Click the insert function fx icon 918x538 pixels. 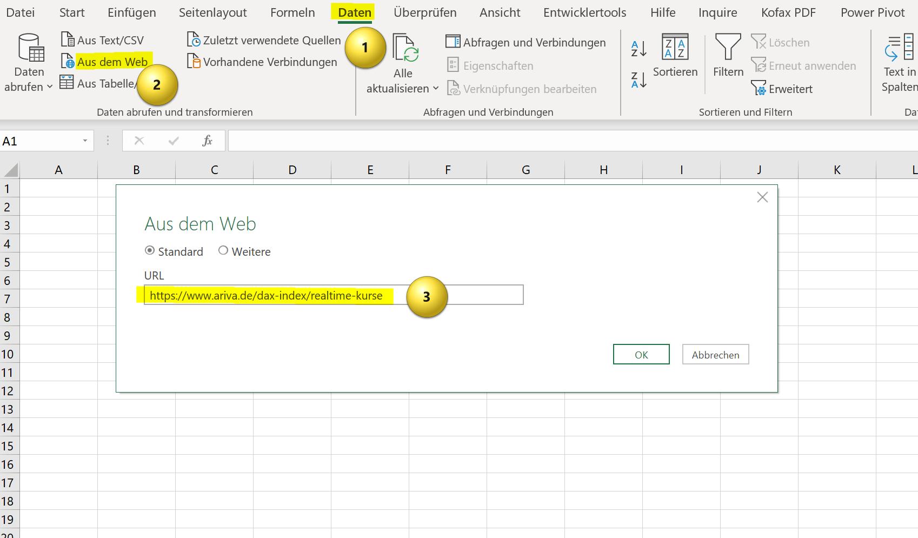[207, 141]
